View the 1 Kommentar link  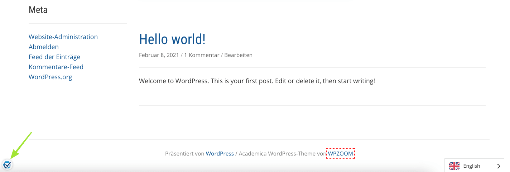(202, 55)
